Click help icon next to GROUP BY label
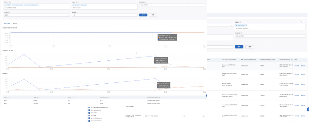 (x=78, y=2)
